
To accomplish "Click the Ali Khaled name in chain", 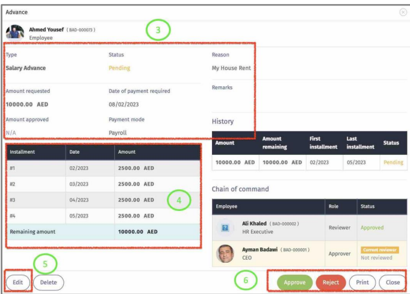I will click(x=256, y=224).
